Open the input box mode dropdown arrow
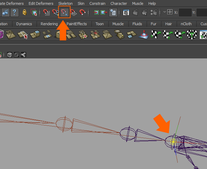Image resolution: width=207 pixels, height=169 pixels. (165, 12)
